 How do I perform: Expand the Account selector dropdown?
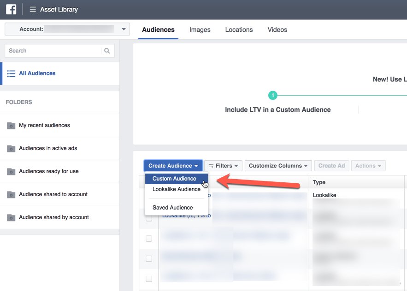(x=67, y=29)
